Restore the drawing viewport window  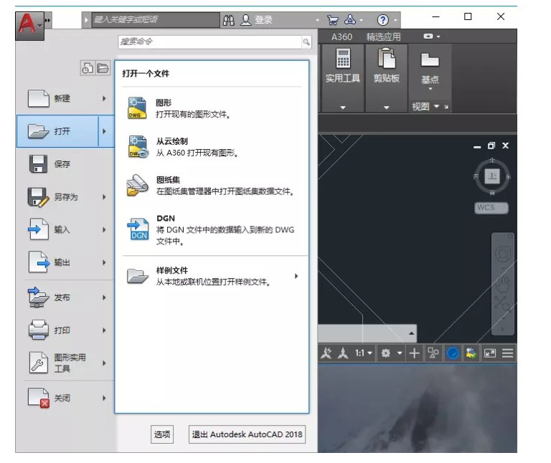[x=491, y=145]
